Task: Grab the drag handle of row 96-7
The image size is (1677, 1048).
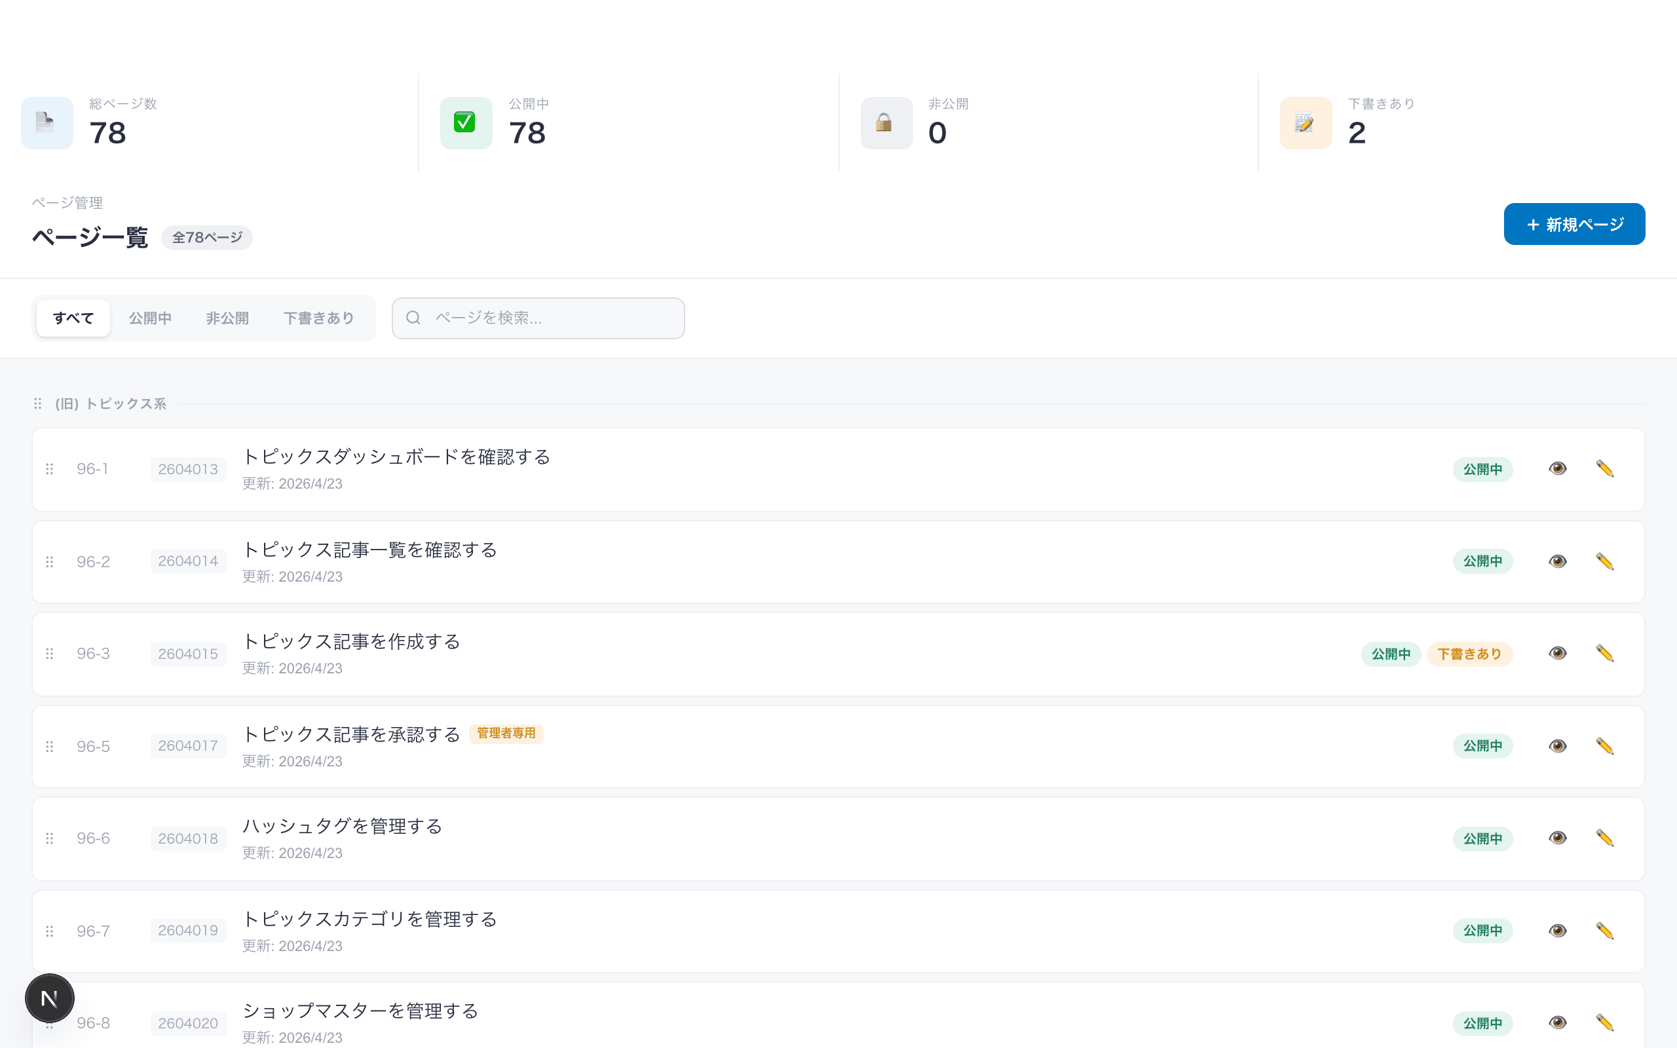Action: pos(50,931)
